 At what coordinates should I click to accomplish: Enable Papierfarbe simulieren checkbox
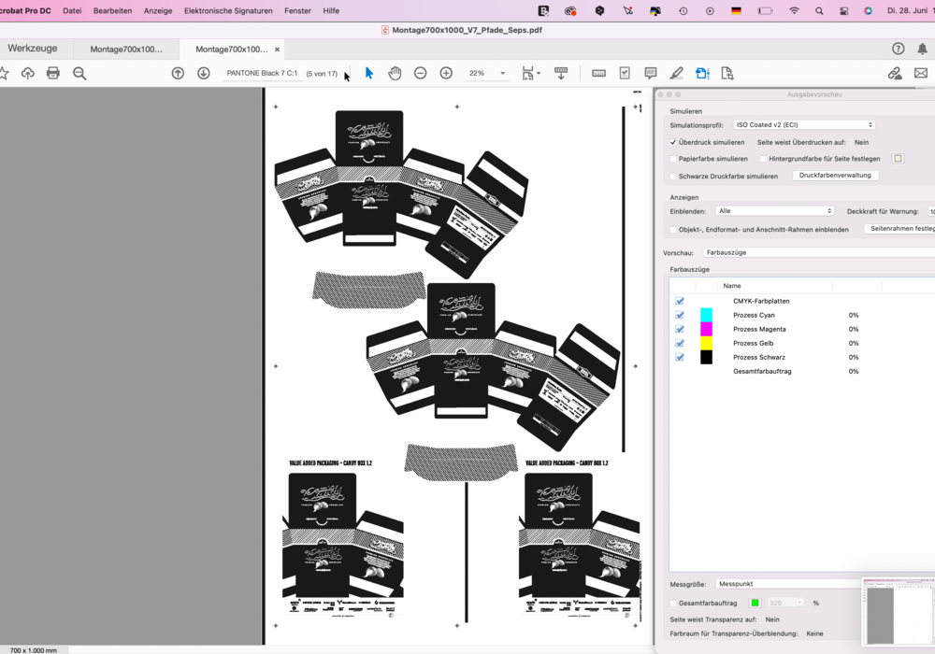click(673, 159)
